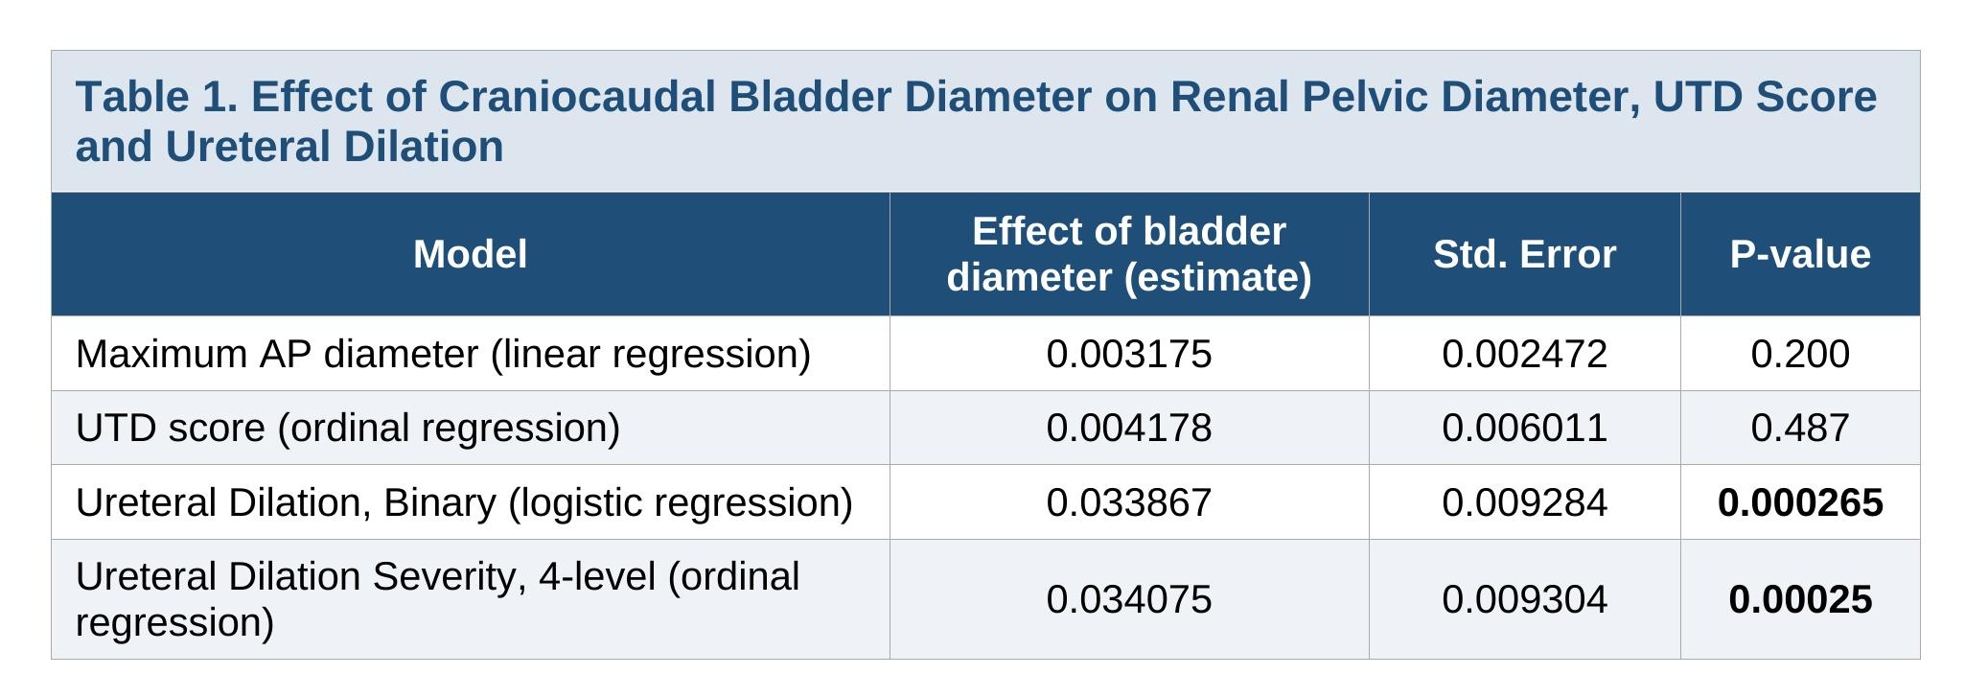Select the estimate value 0.003175
Image resolution: width=1965 pixels, height=698 pixels.
coord(1129,354)
